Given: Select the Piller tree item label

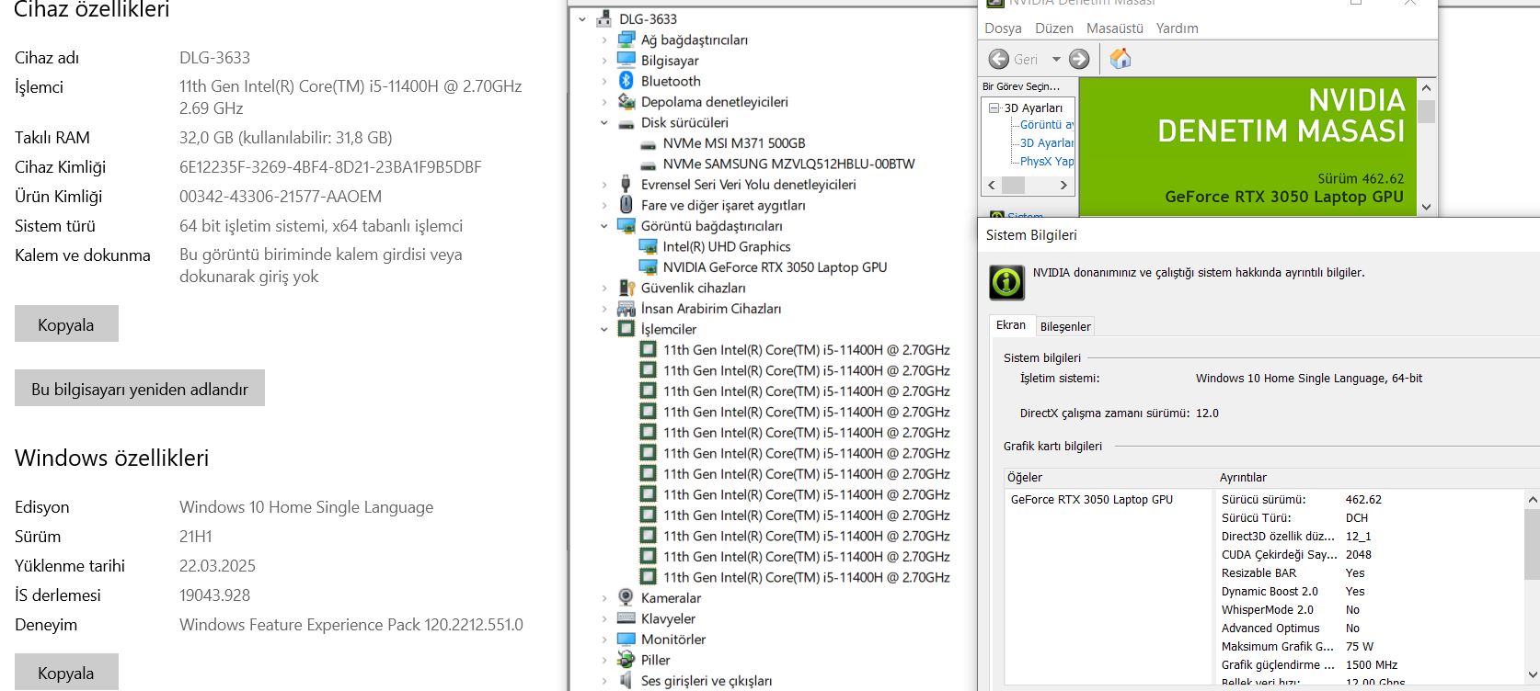Looking at the screenshot, I should point(656,660).
